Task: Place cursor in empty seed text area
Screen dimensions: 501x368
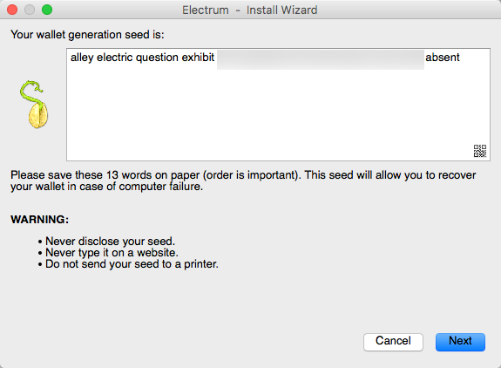Action: tap(278, 113)
